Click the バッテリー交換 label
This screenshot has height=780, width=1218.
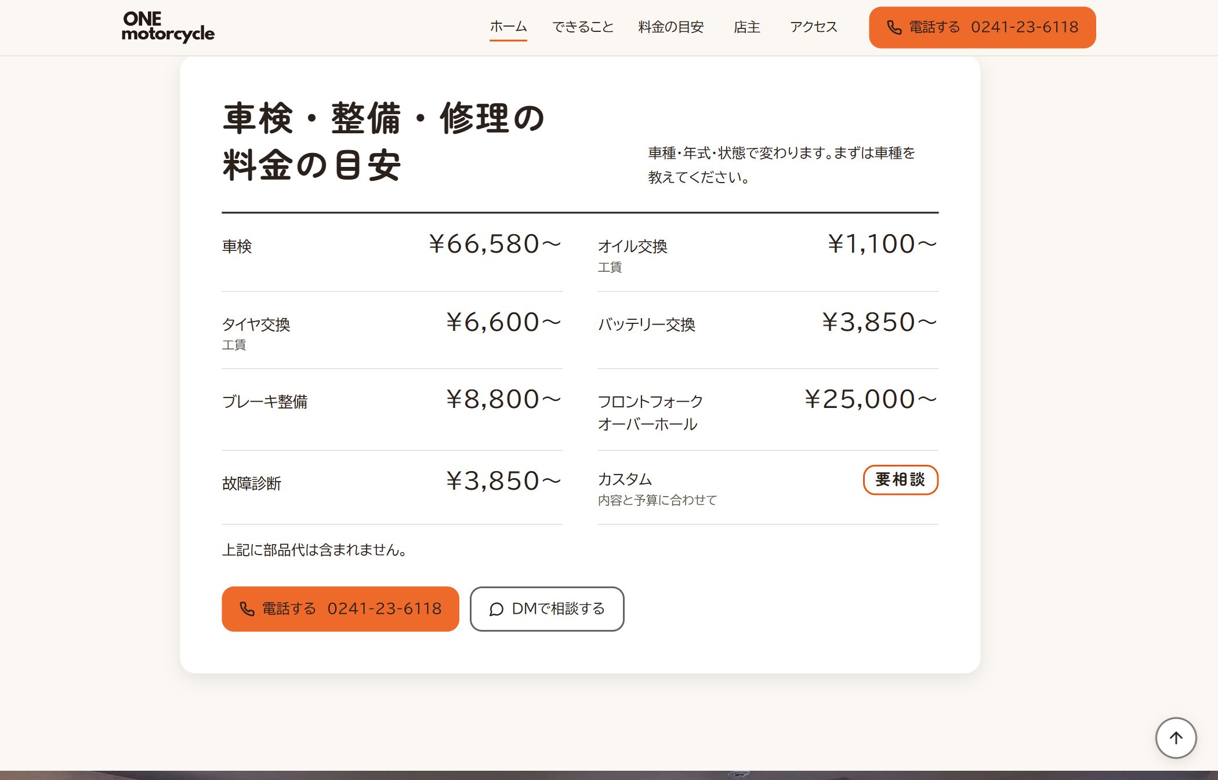coord(646,325)
